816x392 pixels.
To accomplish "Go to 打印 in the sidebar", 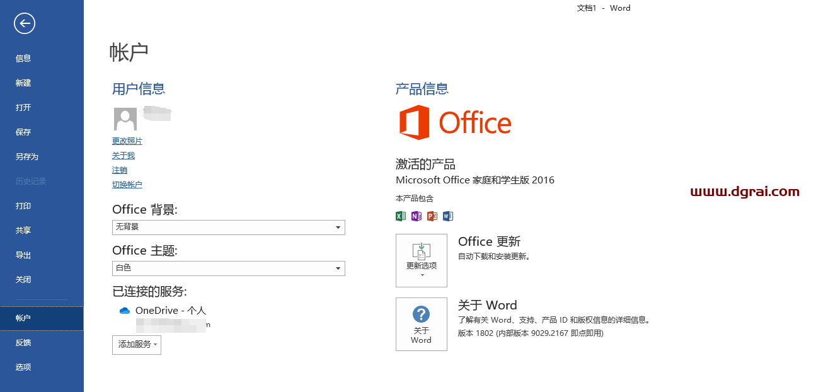I will coord(23,206).
